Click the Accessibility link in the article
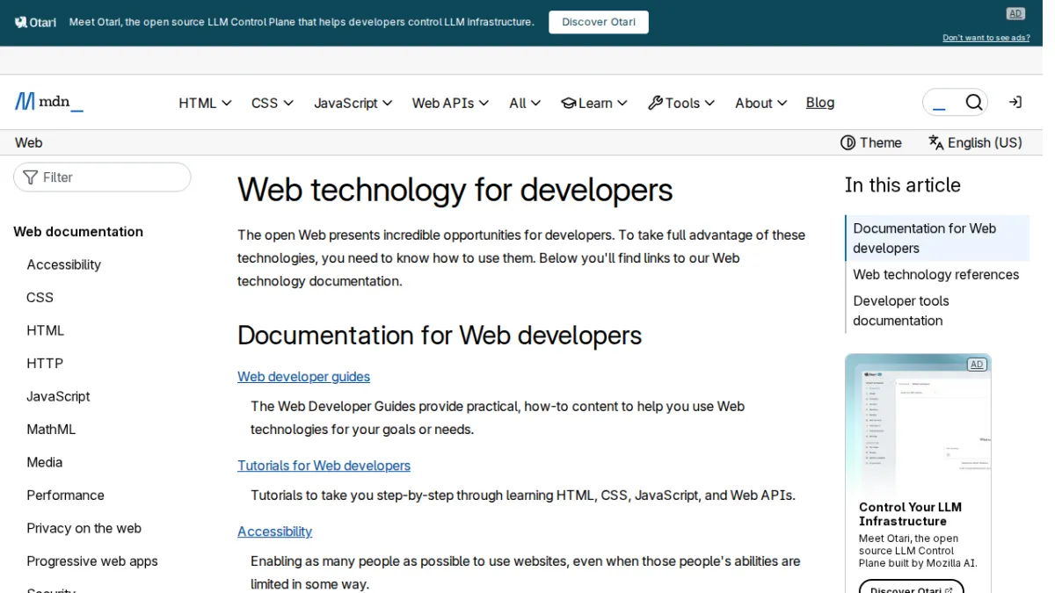The image size is (1055, 593). 274,532
